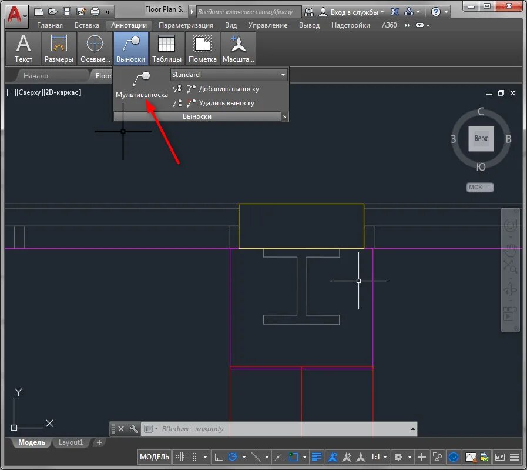Click the Plot printer icon
This screenshot has width=527, height=470.
tap(95, 12)
